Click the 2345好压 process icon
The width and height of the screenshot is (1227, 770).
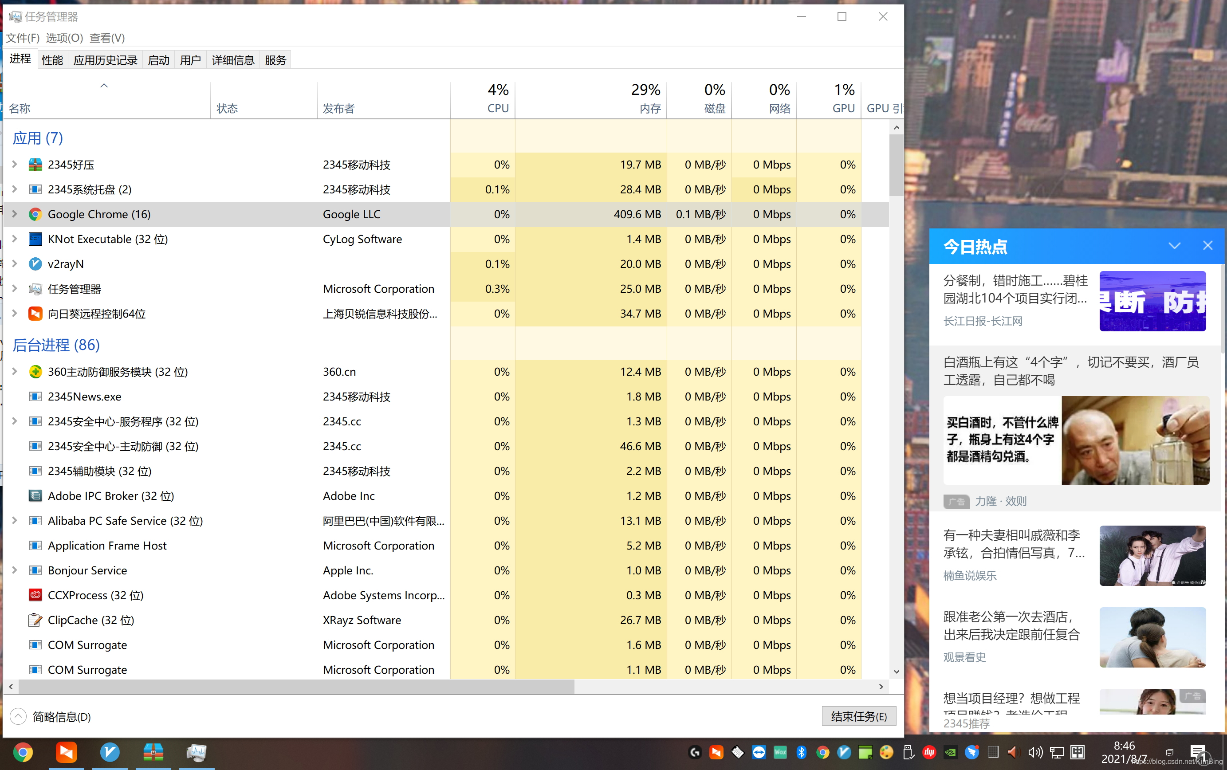click(x=35, y=165)
